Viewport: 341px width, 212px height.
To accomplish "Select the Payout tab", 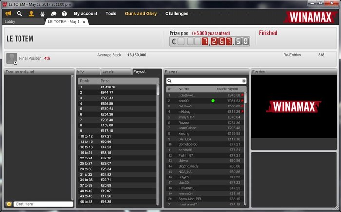I will 147,71.
